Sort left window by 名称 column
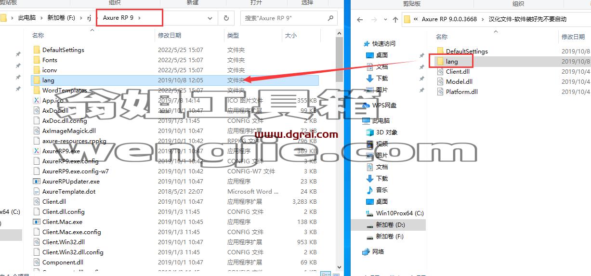 coord(38,35)
